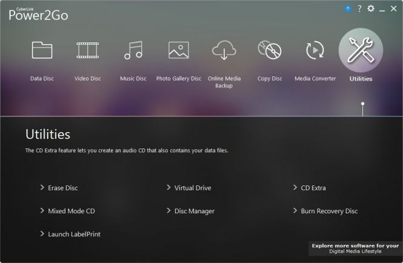Launch LabelPrint from the utilities list
This screenshot has height=263, width=403.
pos(74,234)
